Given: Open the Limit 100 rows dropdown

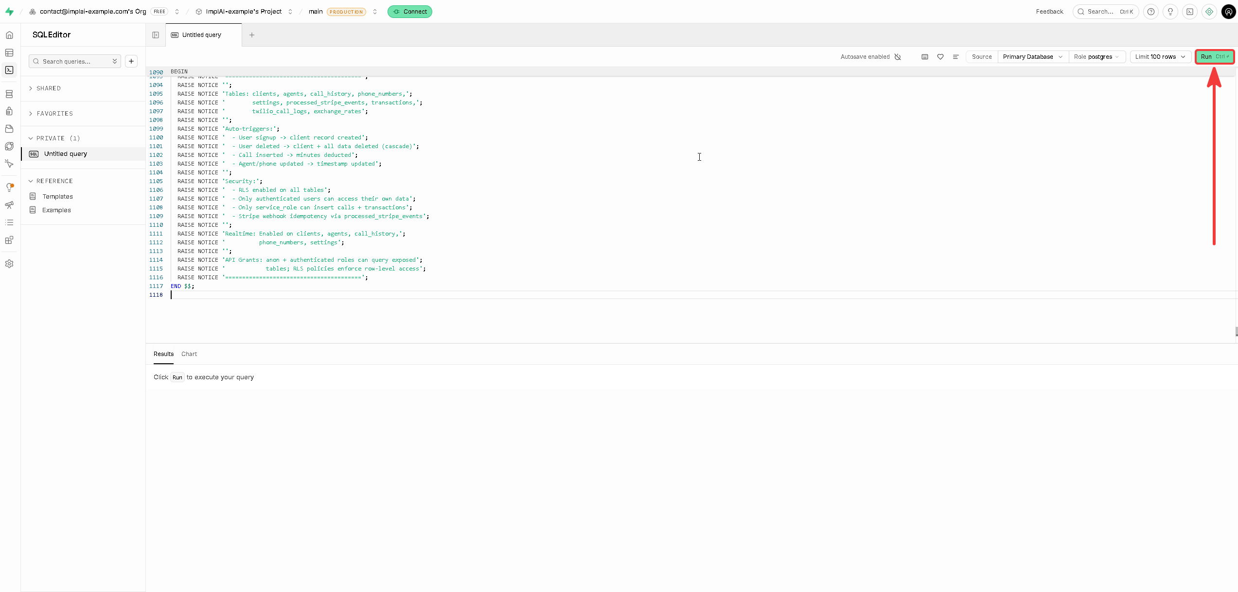Looking at the screenshot, I should click(x=1160, y=57).
